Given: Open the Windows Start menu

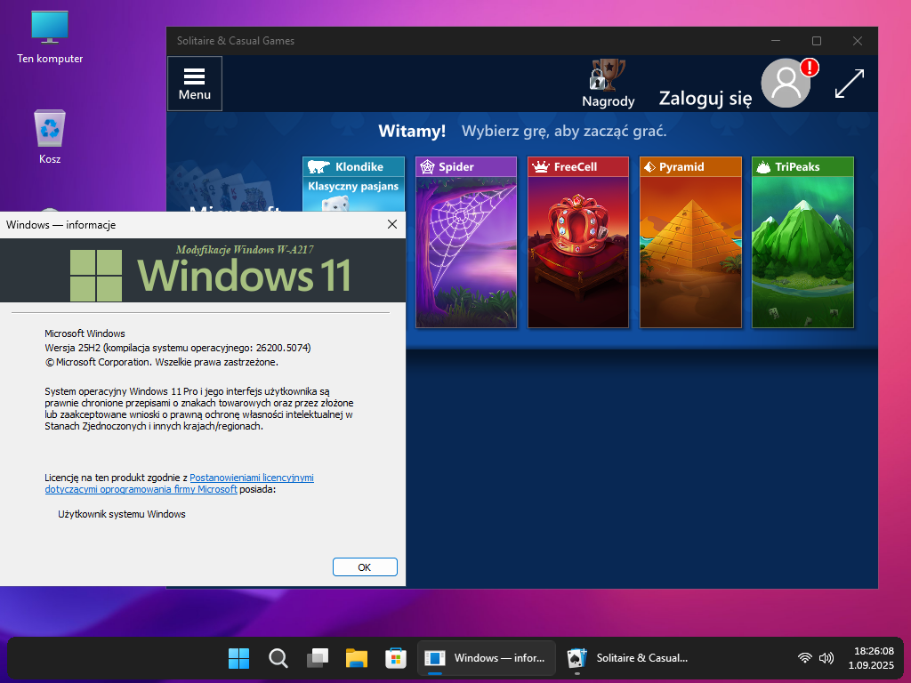Looking at the screenshot, I should (238, 658).
